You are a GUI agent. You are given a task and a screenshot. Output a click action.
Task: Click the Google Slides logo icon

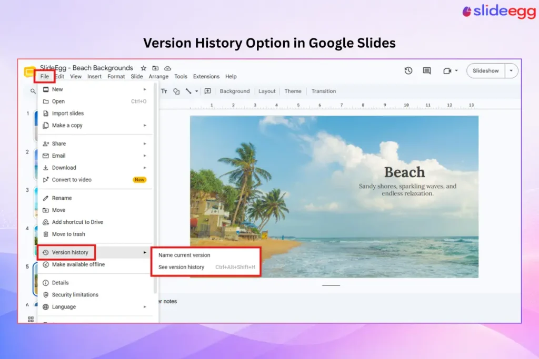click(x=29, y=71)
